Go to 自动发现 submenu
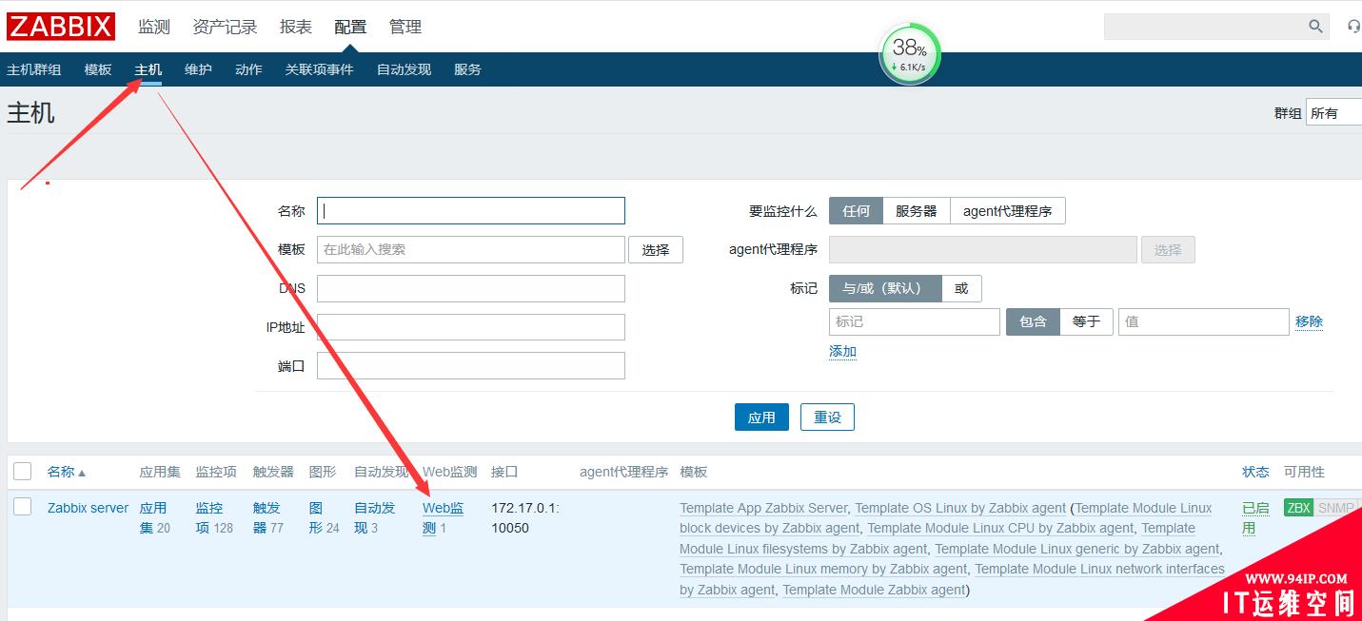 (404, 69)
